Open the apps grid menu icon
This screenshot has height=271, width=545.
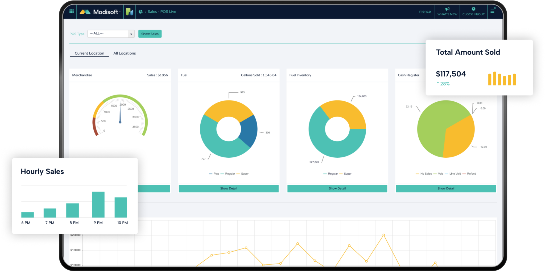[x=71, y=11]
